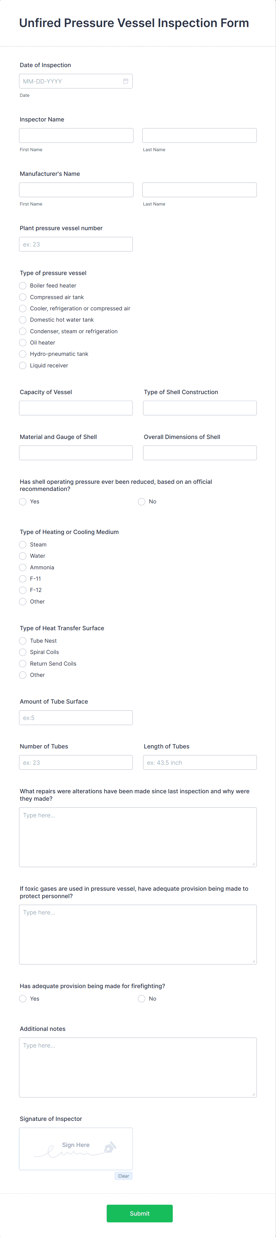Image resolution: width=276 pixels, height=1237 pixels.
Task: Pick 'No' for firefighting provision question
Action: coord(142,998)
